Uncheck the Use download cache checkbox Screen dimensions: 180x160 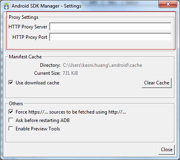11,82
